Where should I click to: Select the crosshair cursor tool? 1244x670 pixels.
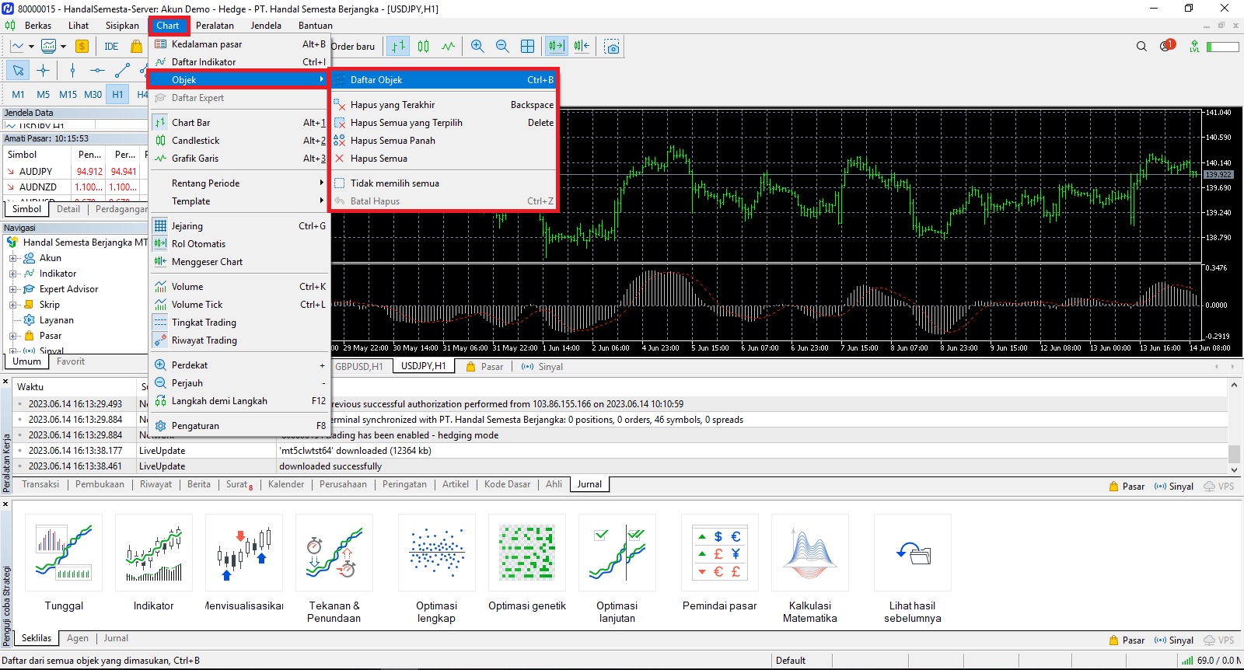(x=43, y=71)
